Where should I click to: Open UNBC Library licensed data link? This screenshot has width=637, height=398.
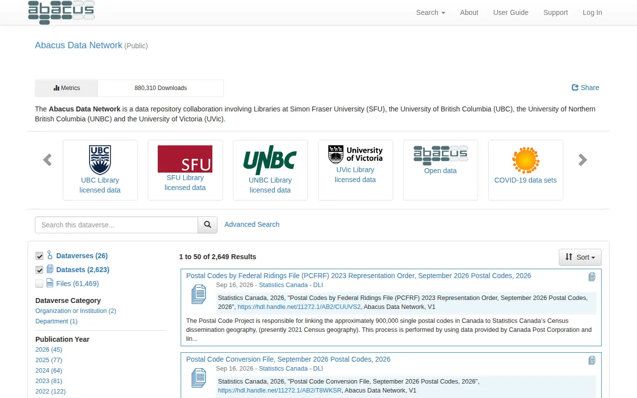(270, 185)
